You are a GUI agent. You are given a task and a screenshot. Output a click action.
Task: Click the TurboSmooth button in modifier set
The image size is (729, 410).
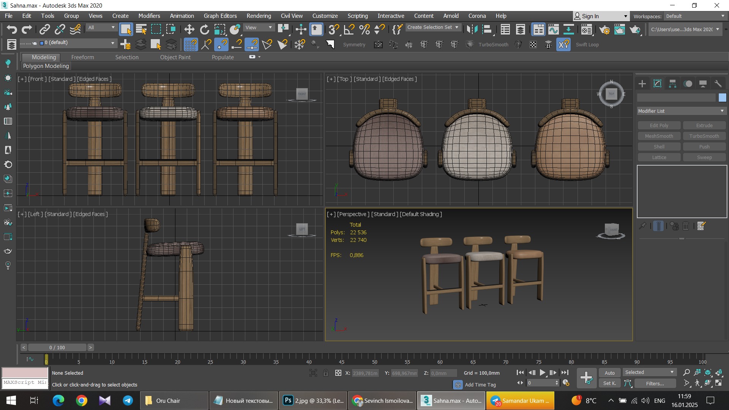pos(704,136)
